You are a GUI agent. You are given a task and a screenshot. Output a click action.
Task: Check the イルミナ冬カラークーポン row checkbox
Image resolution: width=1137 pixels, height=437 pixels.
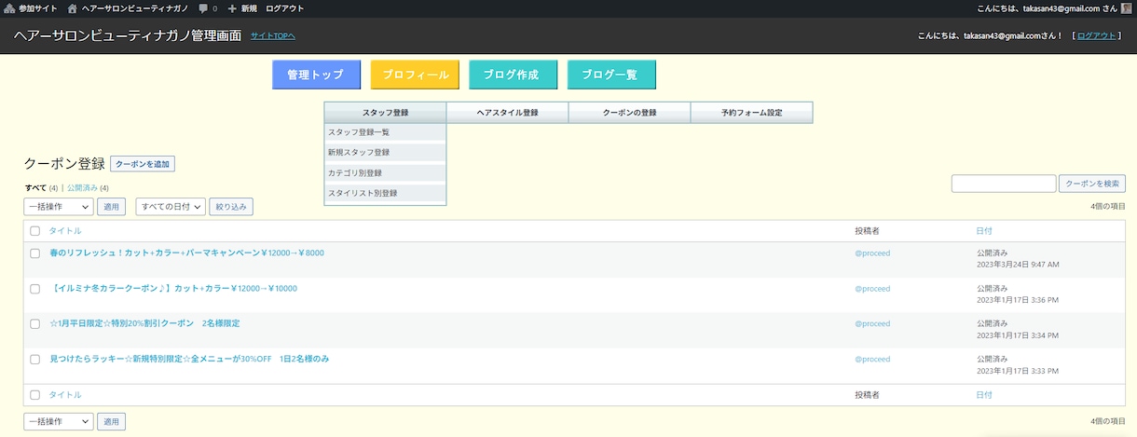click(35, 289)
